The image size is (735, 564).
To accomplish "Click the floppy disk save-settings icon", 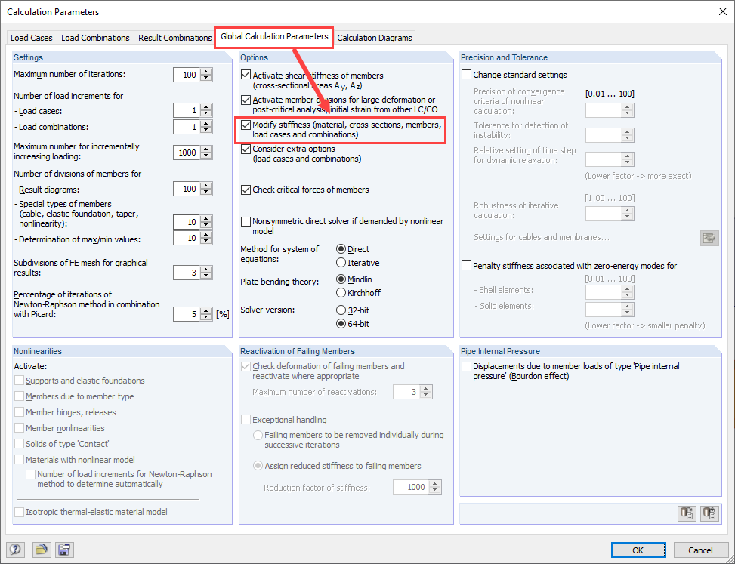I will (x=64, y=550).
